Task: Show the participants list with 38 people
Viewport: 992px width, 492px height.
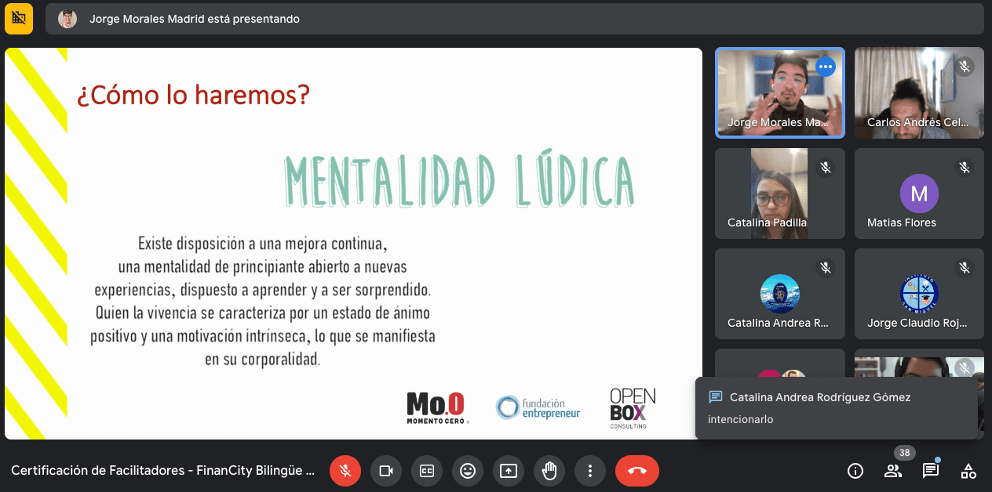Action: click(x=893, y=471)
